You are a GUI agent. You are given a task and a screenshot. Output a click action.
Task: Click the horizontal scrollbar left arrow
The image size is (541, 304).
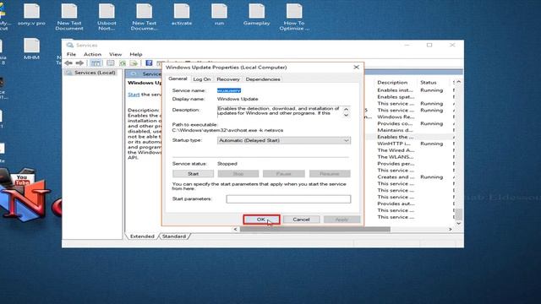[x=236, y=229]
